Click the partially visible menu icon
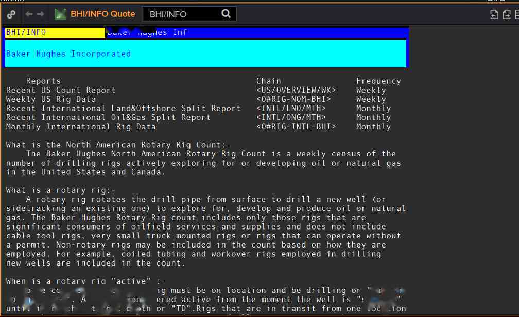 point(517,14)
